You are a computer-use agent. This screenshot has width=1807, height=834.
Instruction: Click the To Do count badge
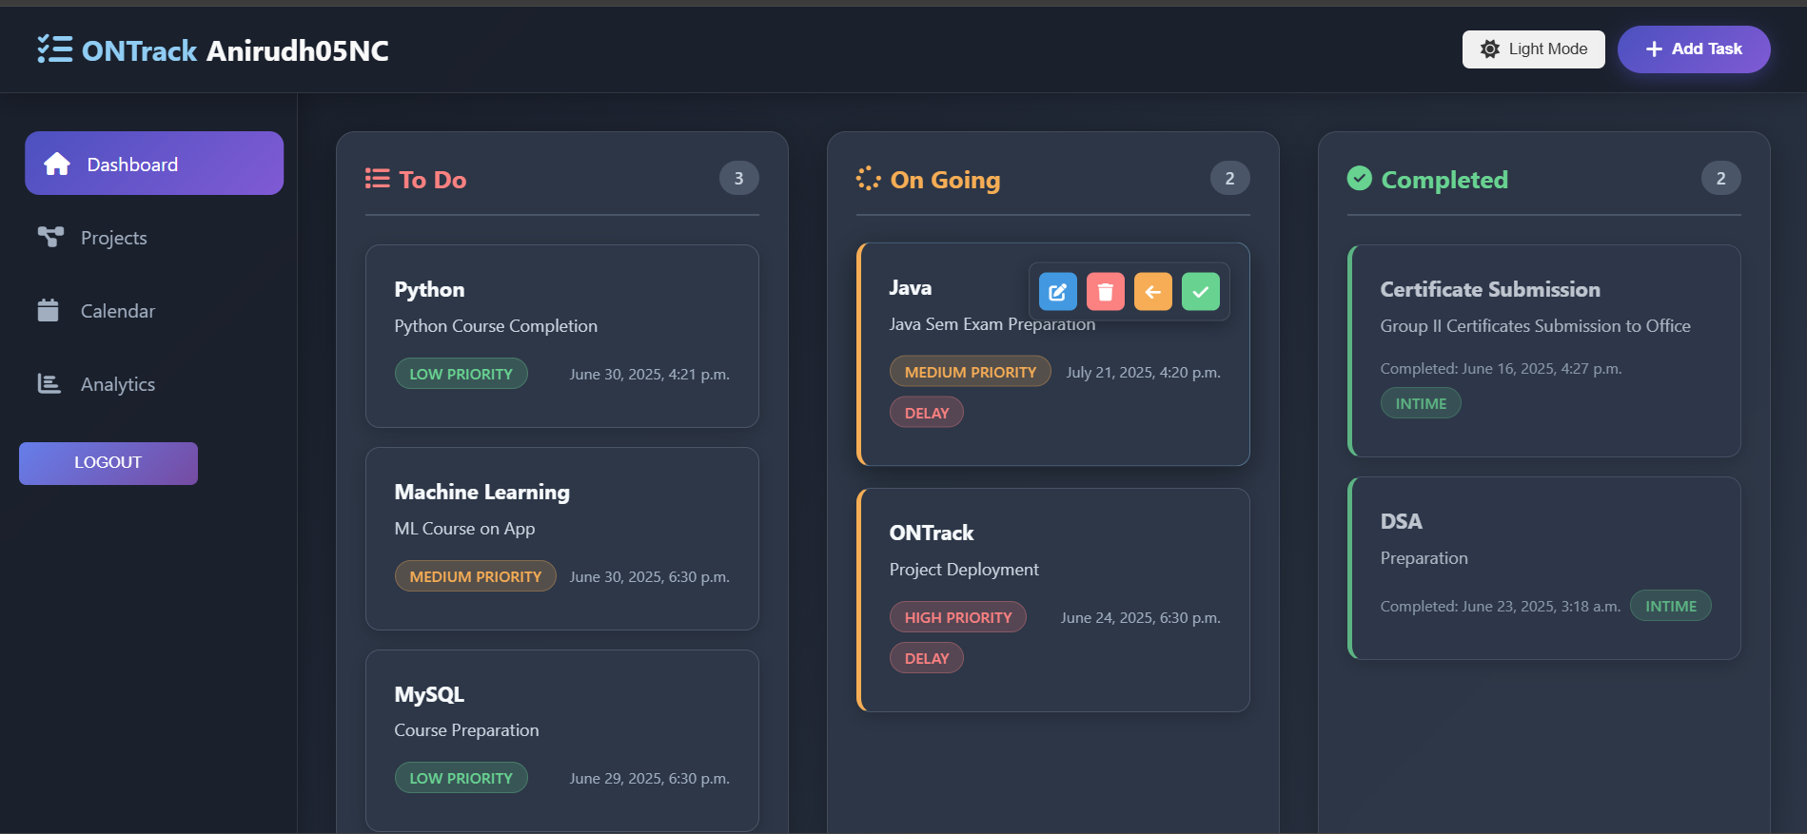click(738, 179)
